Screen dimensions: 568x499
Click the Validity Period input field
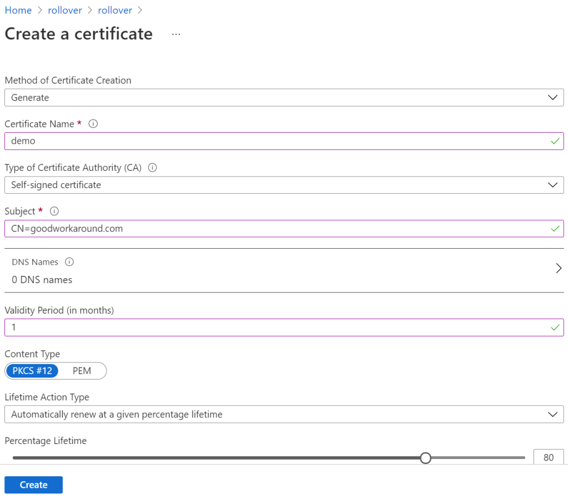(278, 327)
